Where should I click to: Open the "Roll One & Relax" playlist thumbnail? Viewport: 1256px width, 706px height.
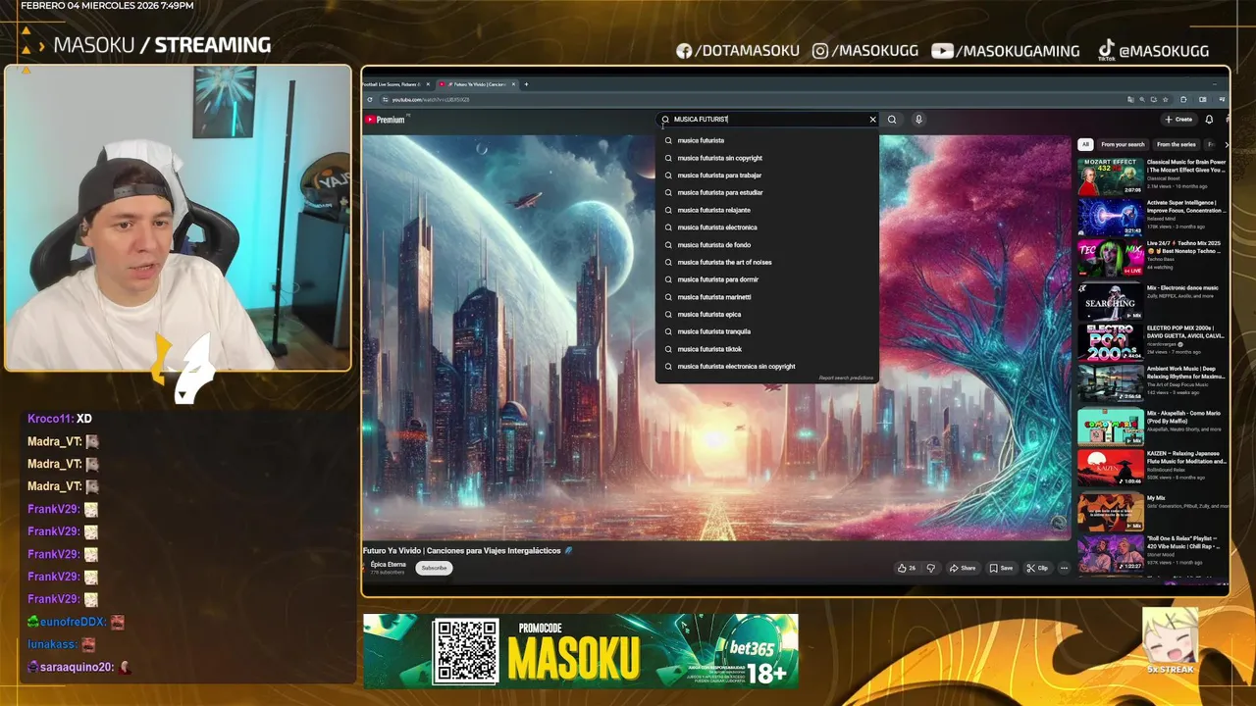click(x=1111, y=554)
